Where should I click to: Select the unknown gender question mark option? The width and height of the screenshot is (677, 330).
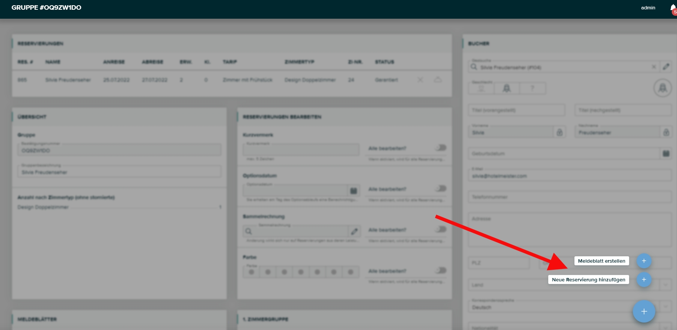532,88
